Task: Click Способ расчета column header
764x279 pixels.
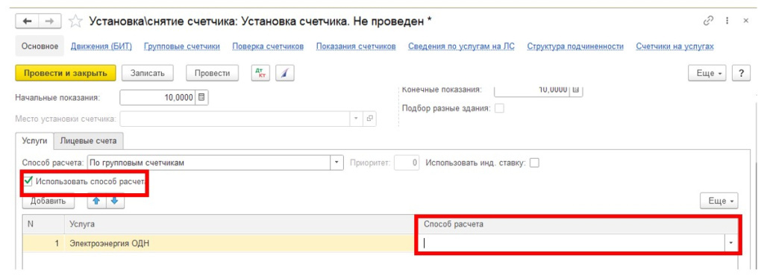Action: [577, 224]
